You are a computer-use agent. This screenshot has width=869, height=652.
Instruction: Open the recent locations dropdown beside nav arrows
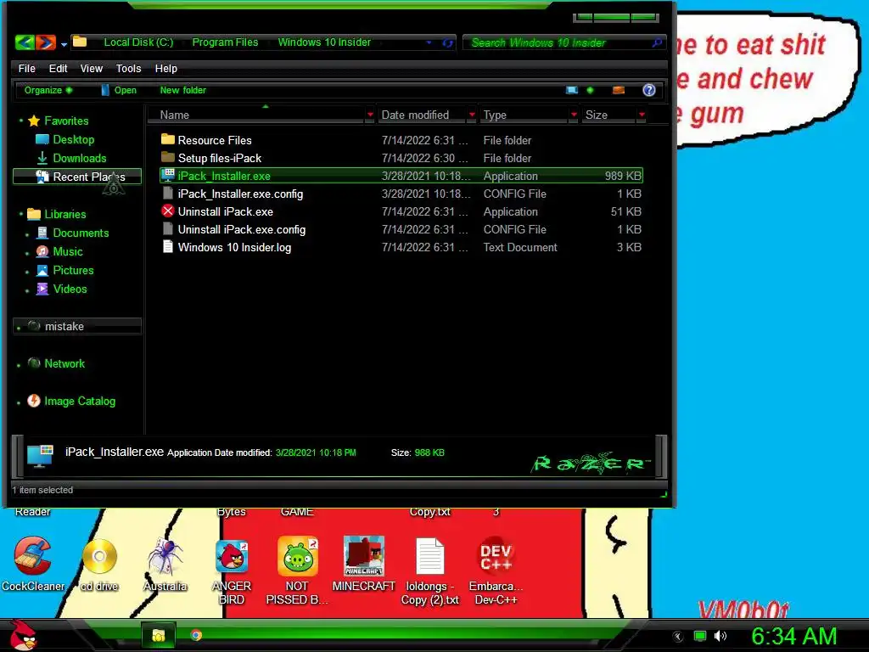coord(64,44)
